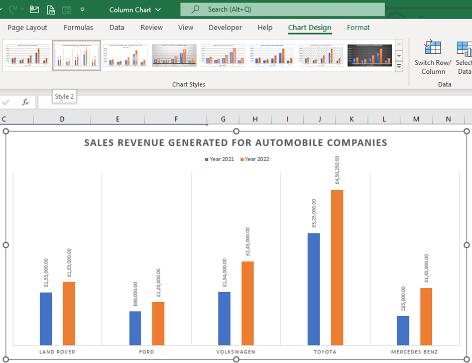The height and width of the screenshot is (363, 472).
Task: Click the Select Data button
Action: click(x=463, y=57)
